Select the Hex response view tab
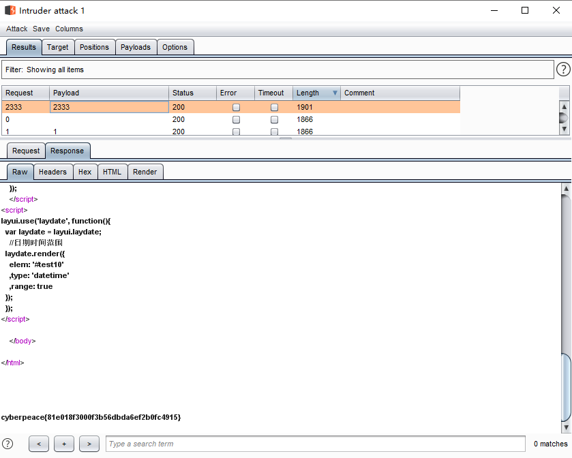 tap(85, 172)
